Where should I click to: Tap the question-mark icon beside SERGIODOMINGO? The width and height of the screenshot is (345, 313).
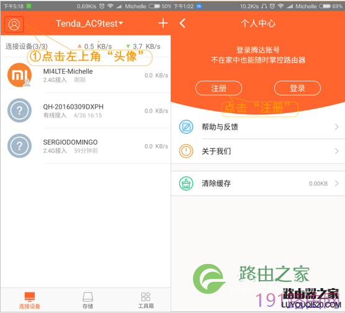pyautogui.click(x=19, y=145)
